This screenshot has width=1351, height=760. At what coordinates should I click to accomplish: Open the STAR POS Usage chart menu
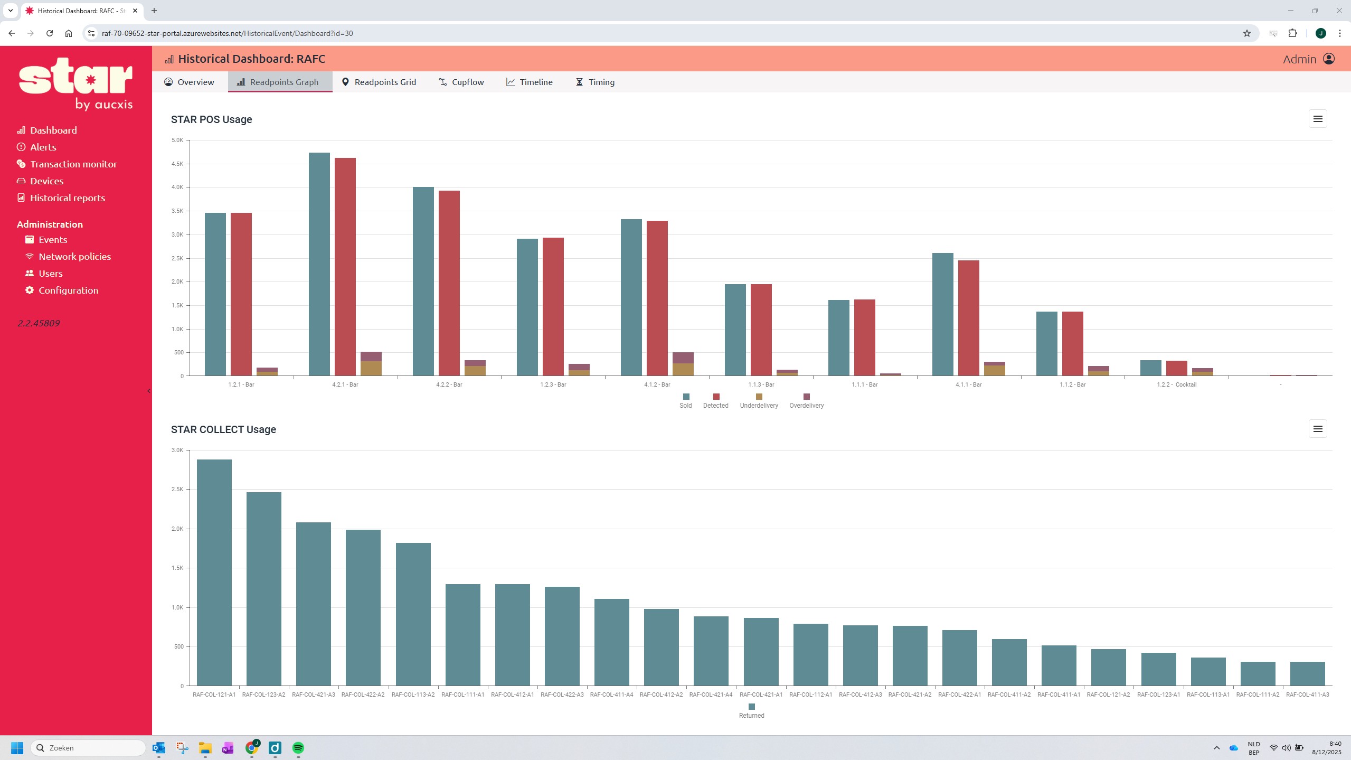coord(1318,119)
